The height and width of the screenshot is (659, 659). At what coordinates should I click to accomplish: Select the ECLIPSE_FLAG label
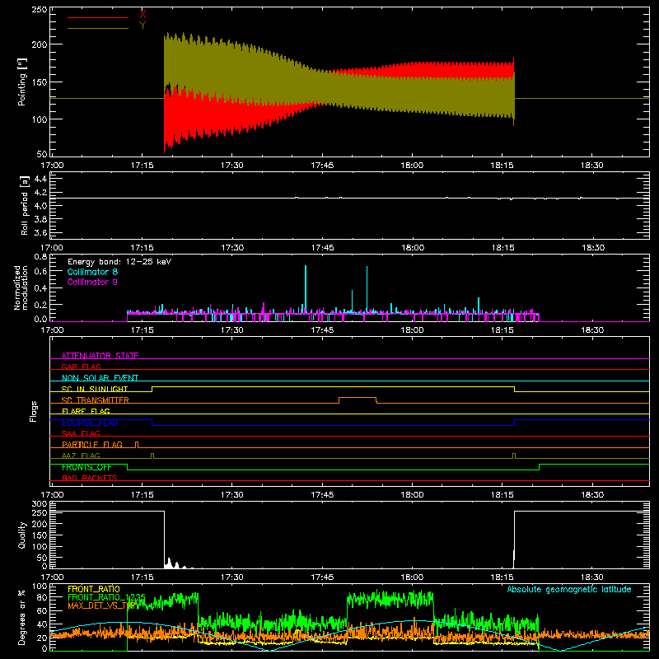tap(90, 423)
